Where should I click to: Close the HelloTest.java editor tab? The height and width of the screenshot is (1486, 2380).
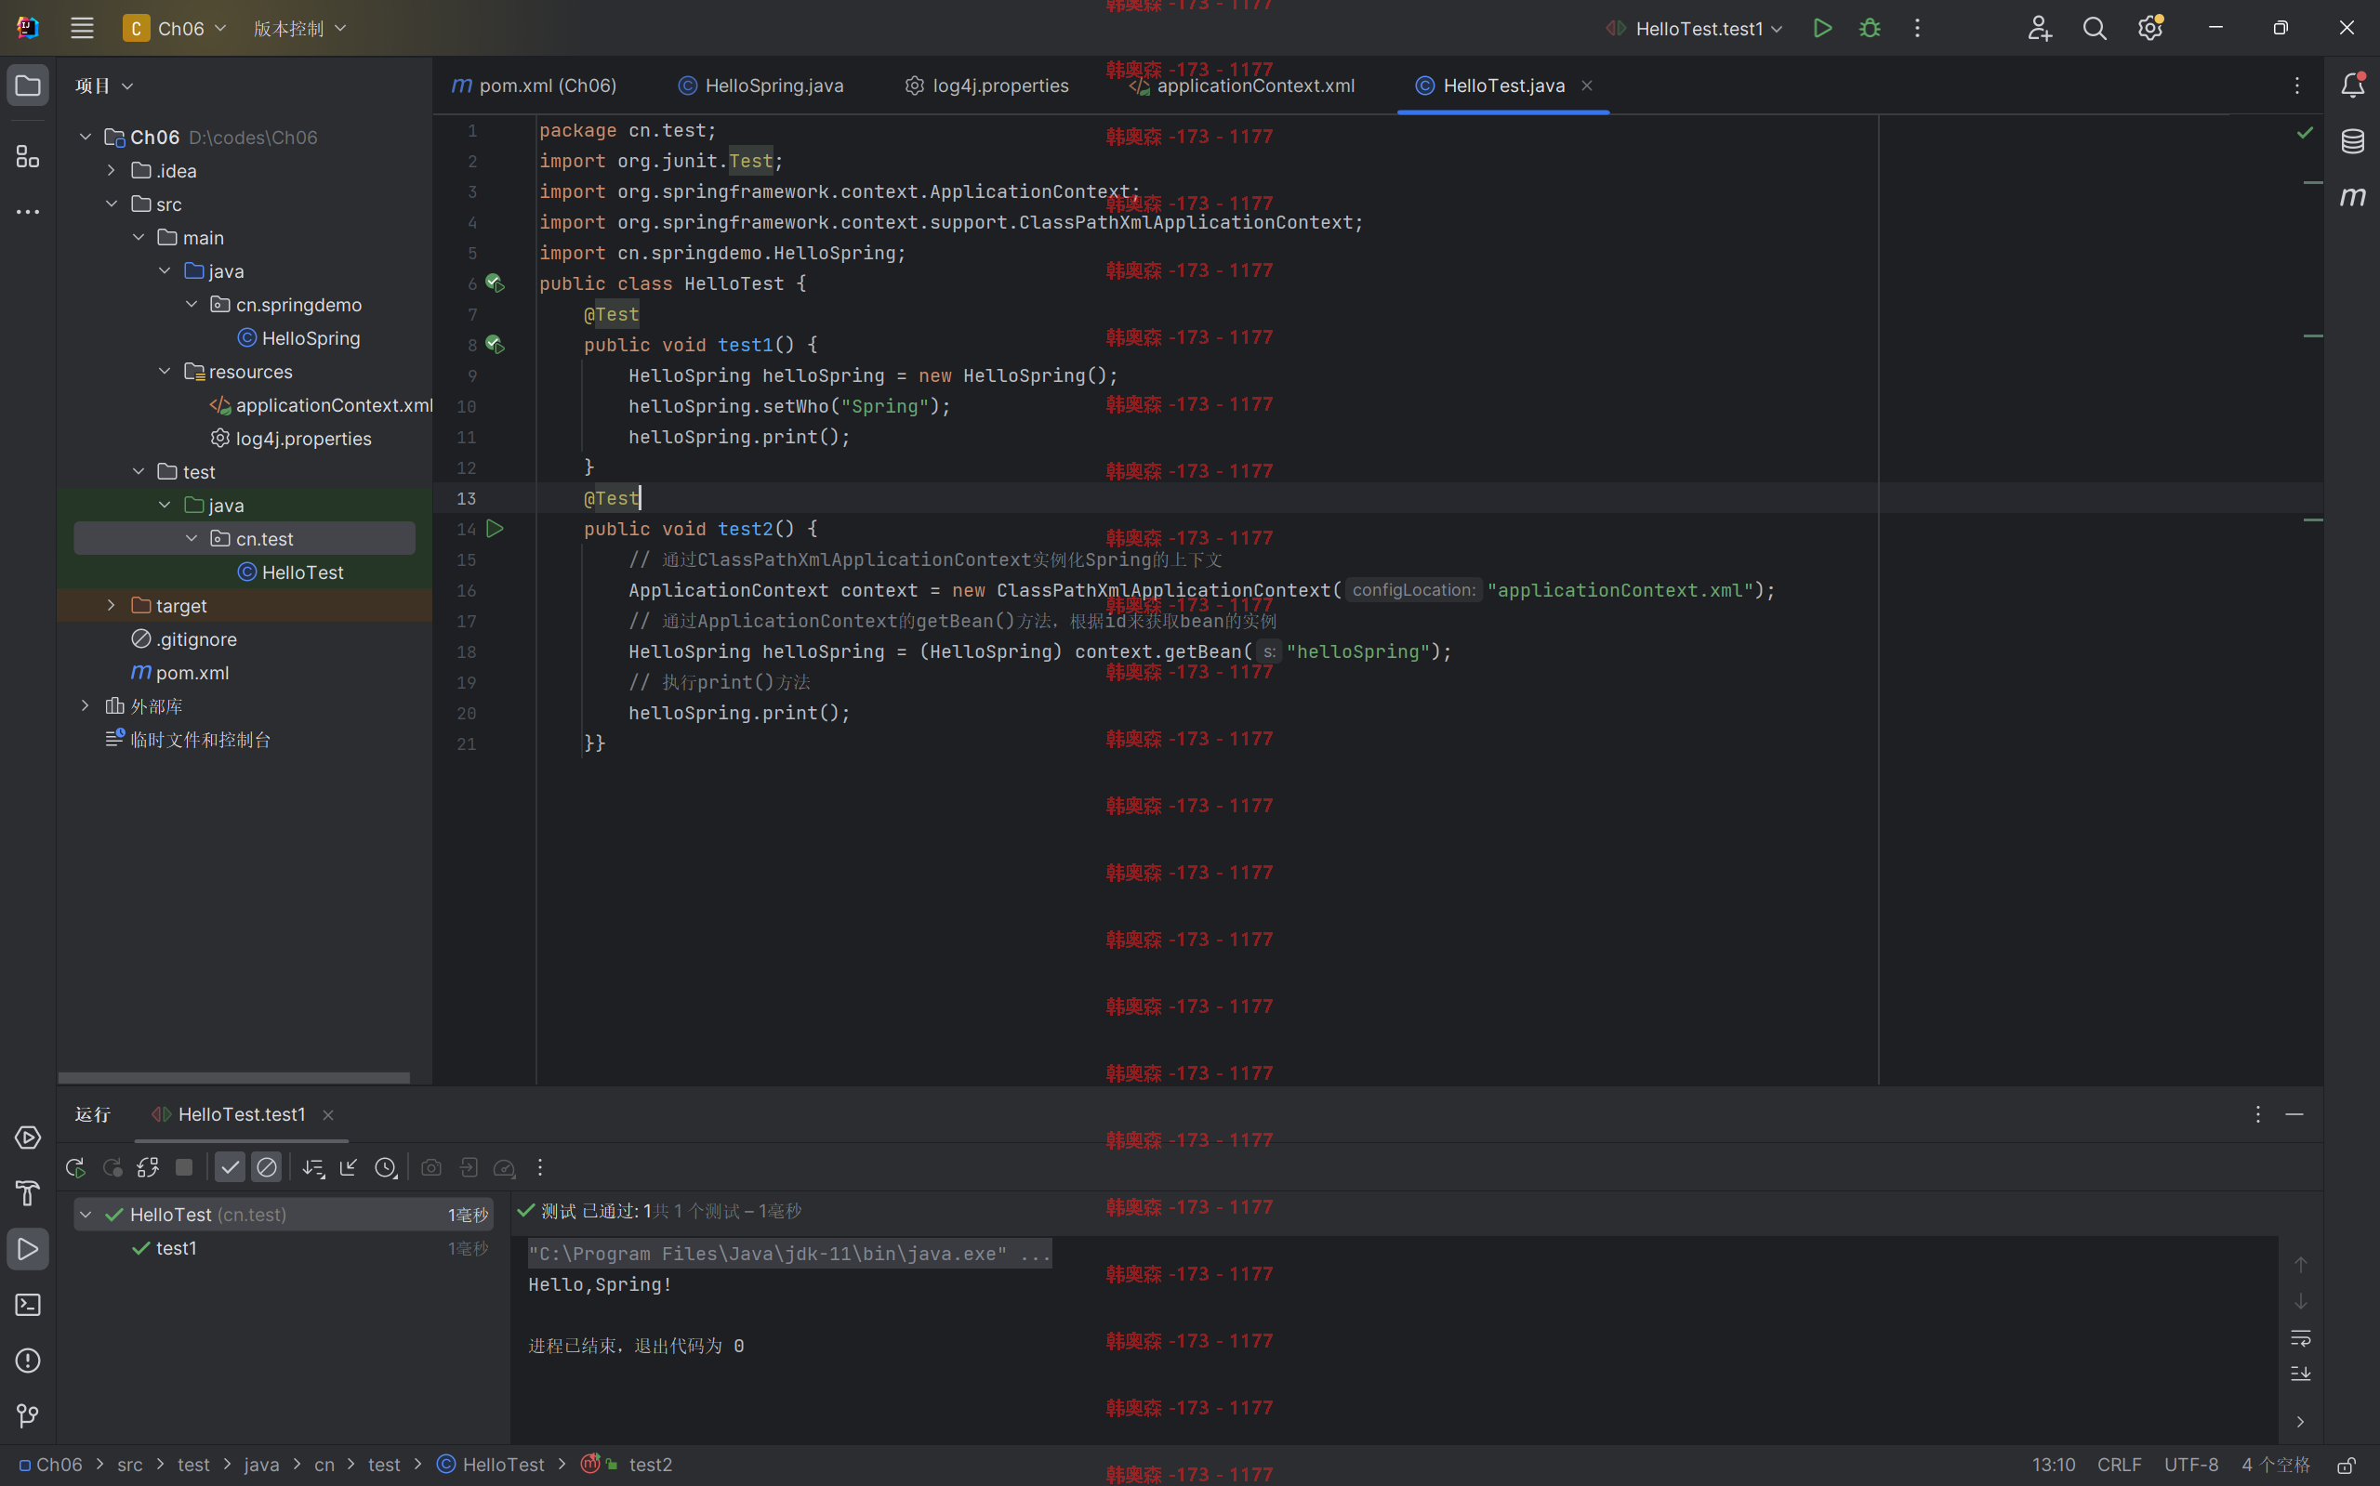[x=1587, y=85]
